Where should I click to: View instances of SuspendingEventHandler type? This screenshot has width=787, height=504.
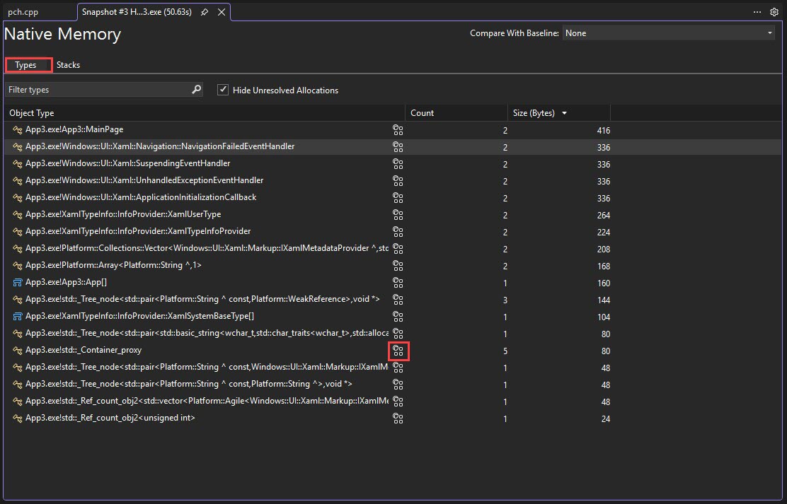click(398, 164)
